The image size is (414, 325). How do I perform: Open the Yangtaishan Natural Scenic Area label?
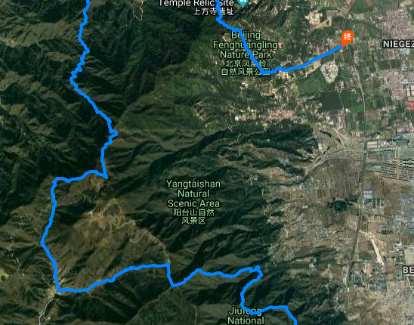193,193
